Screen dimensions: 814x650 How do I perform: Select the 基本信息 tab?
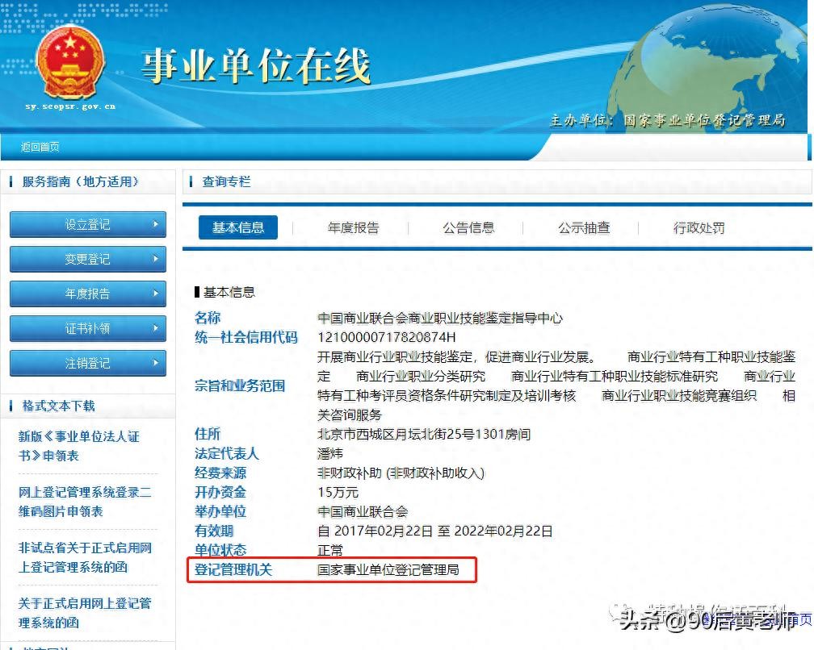(x=238, y=228)
